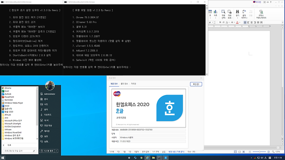Select center alignment in Hangul toolbar
285x160 pixels.
click(252, 22)
